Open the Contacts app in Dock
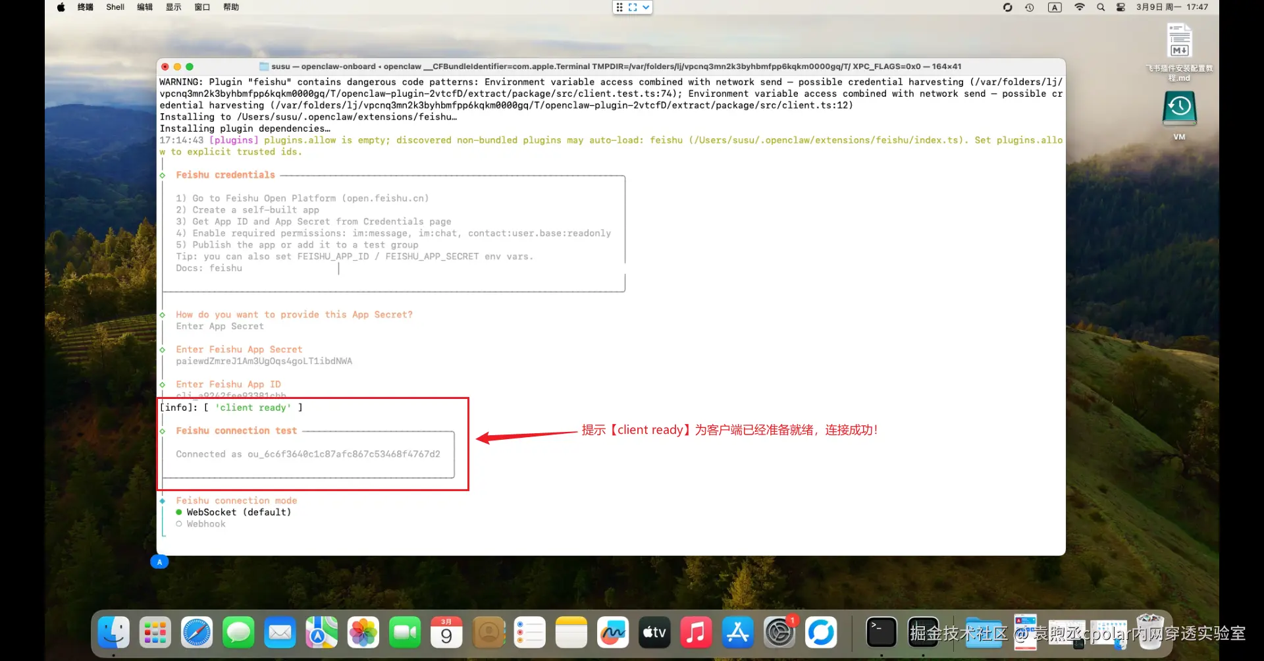The width and height of the screenshot is (1264, 661). [488, 633]
